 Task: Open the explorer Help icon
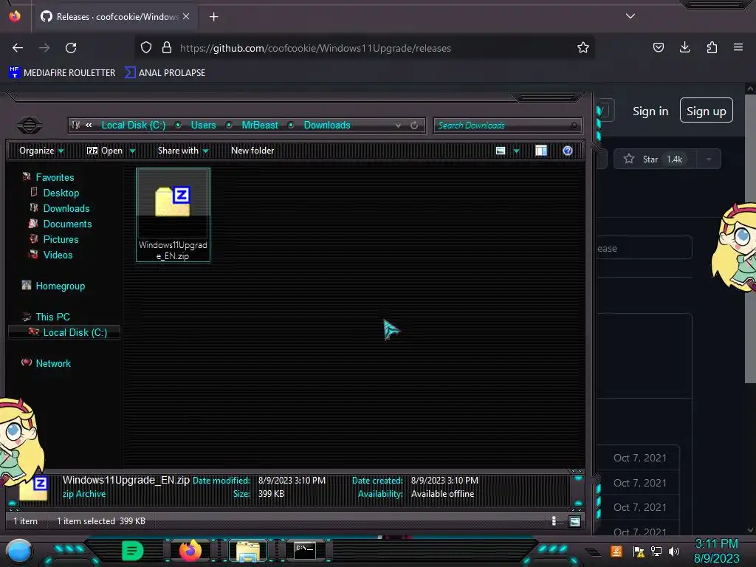568,151
